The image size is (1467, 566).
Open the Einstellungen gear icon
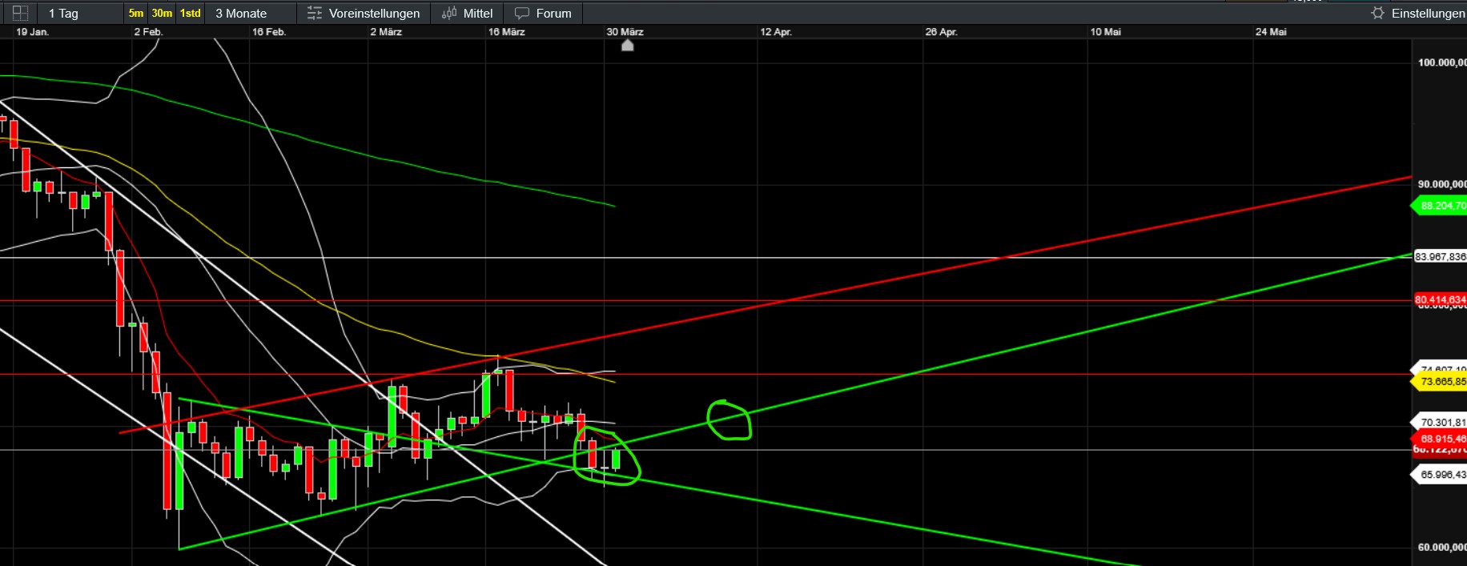coord(1377,14)
